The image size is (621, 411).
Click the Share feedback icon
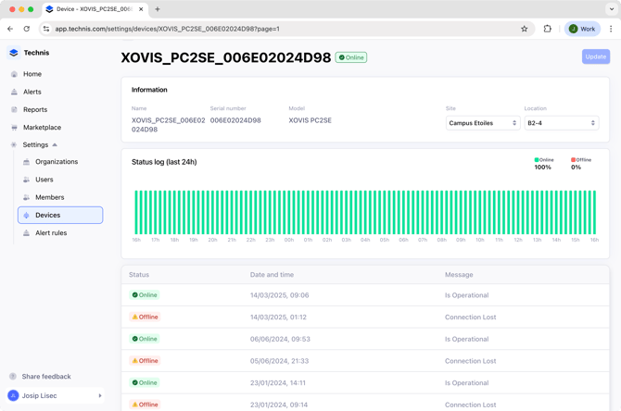click(x=13, y=377)
